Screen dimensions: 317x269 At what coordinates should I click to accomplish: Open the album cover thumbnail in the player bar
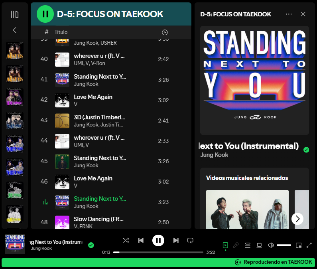tap(15, 244)
